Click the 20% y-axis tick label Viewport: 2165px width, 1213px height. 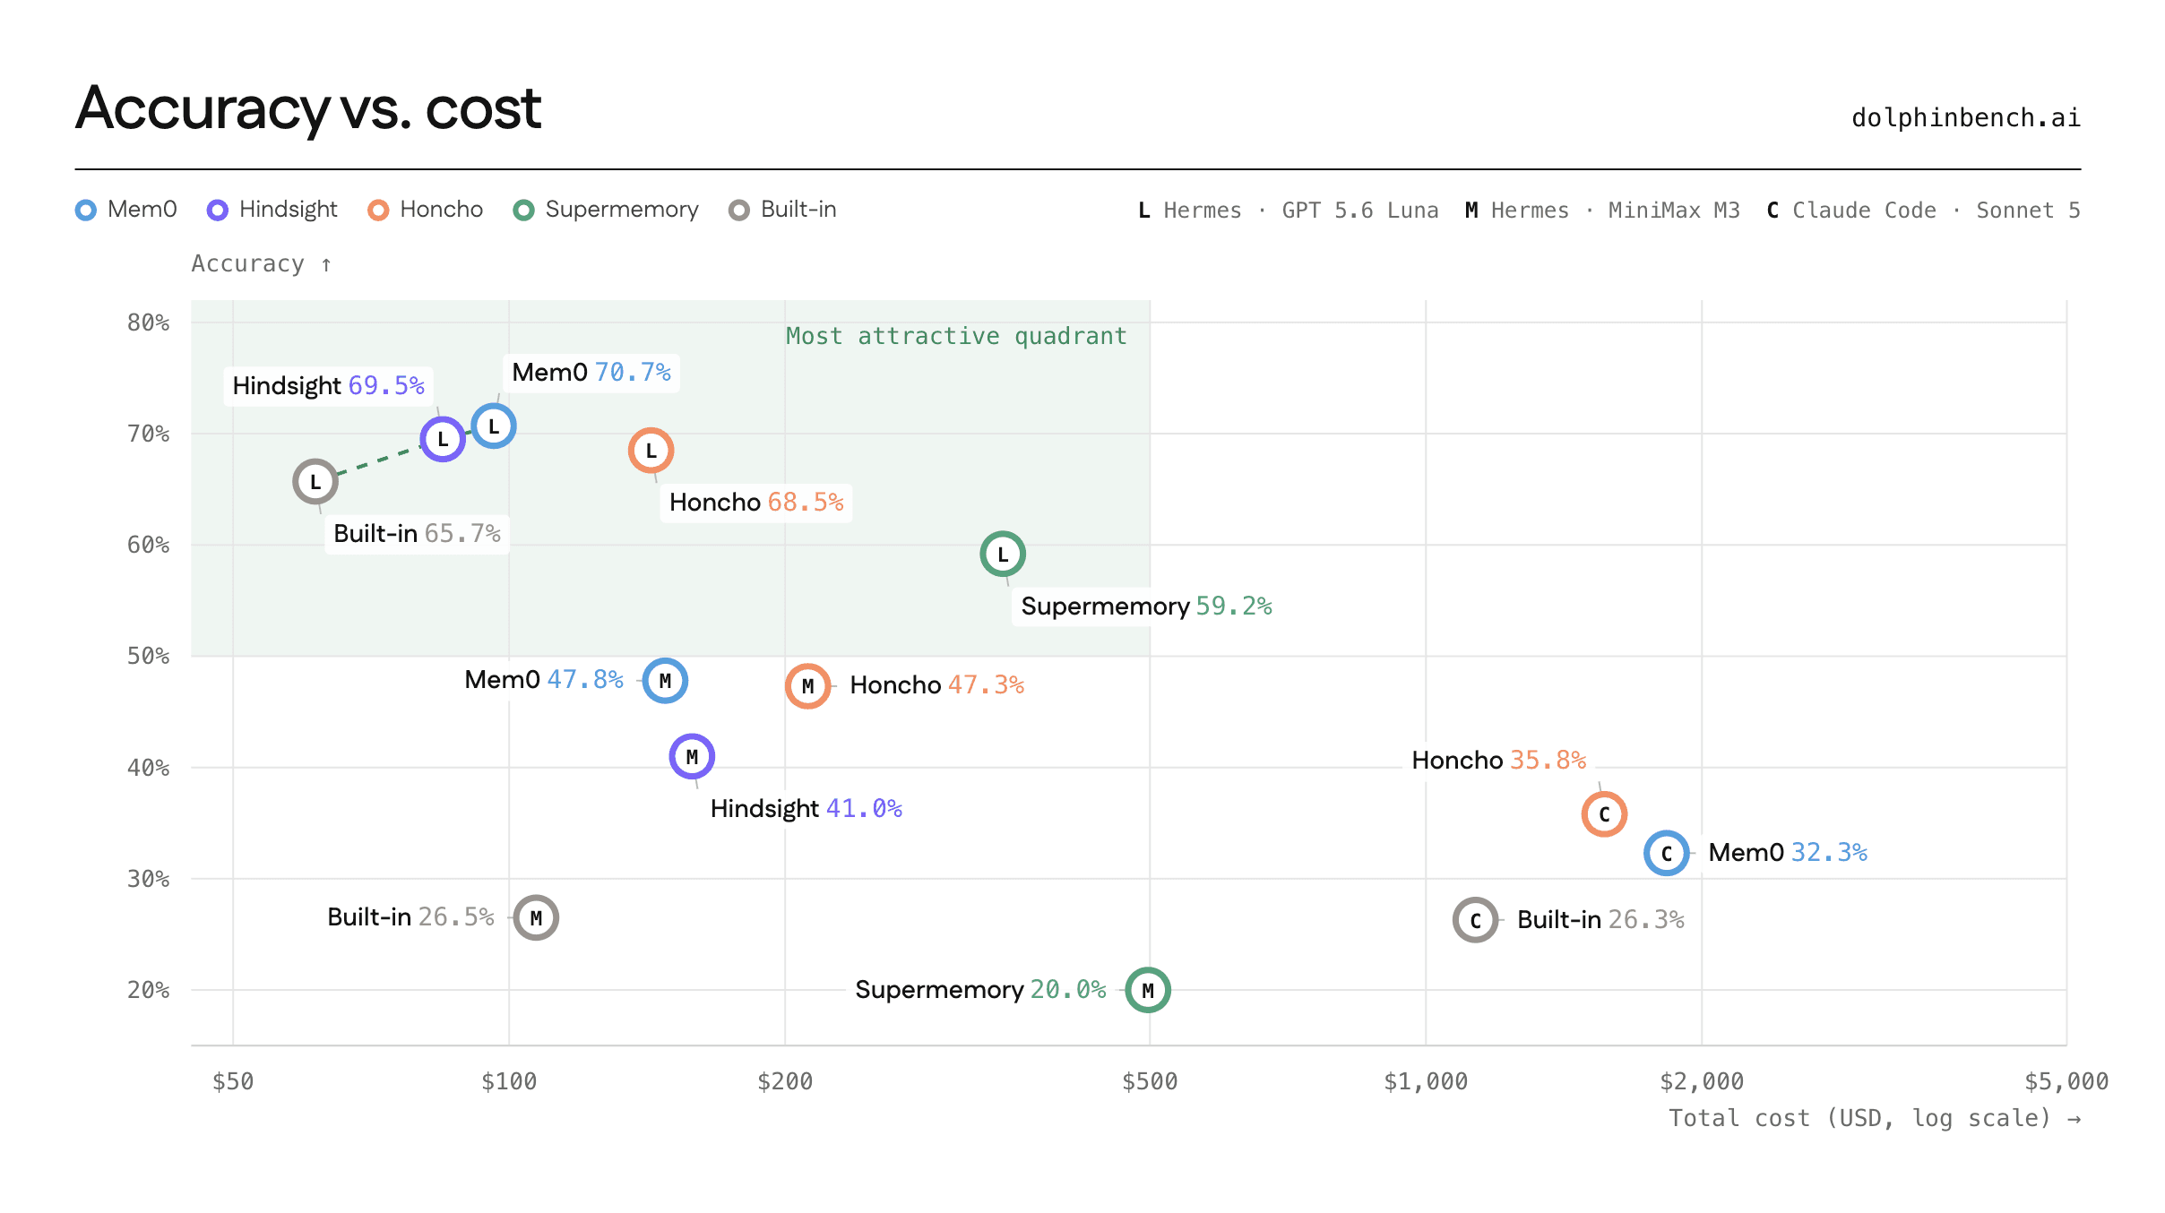point(148,991)
